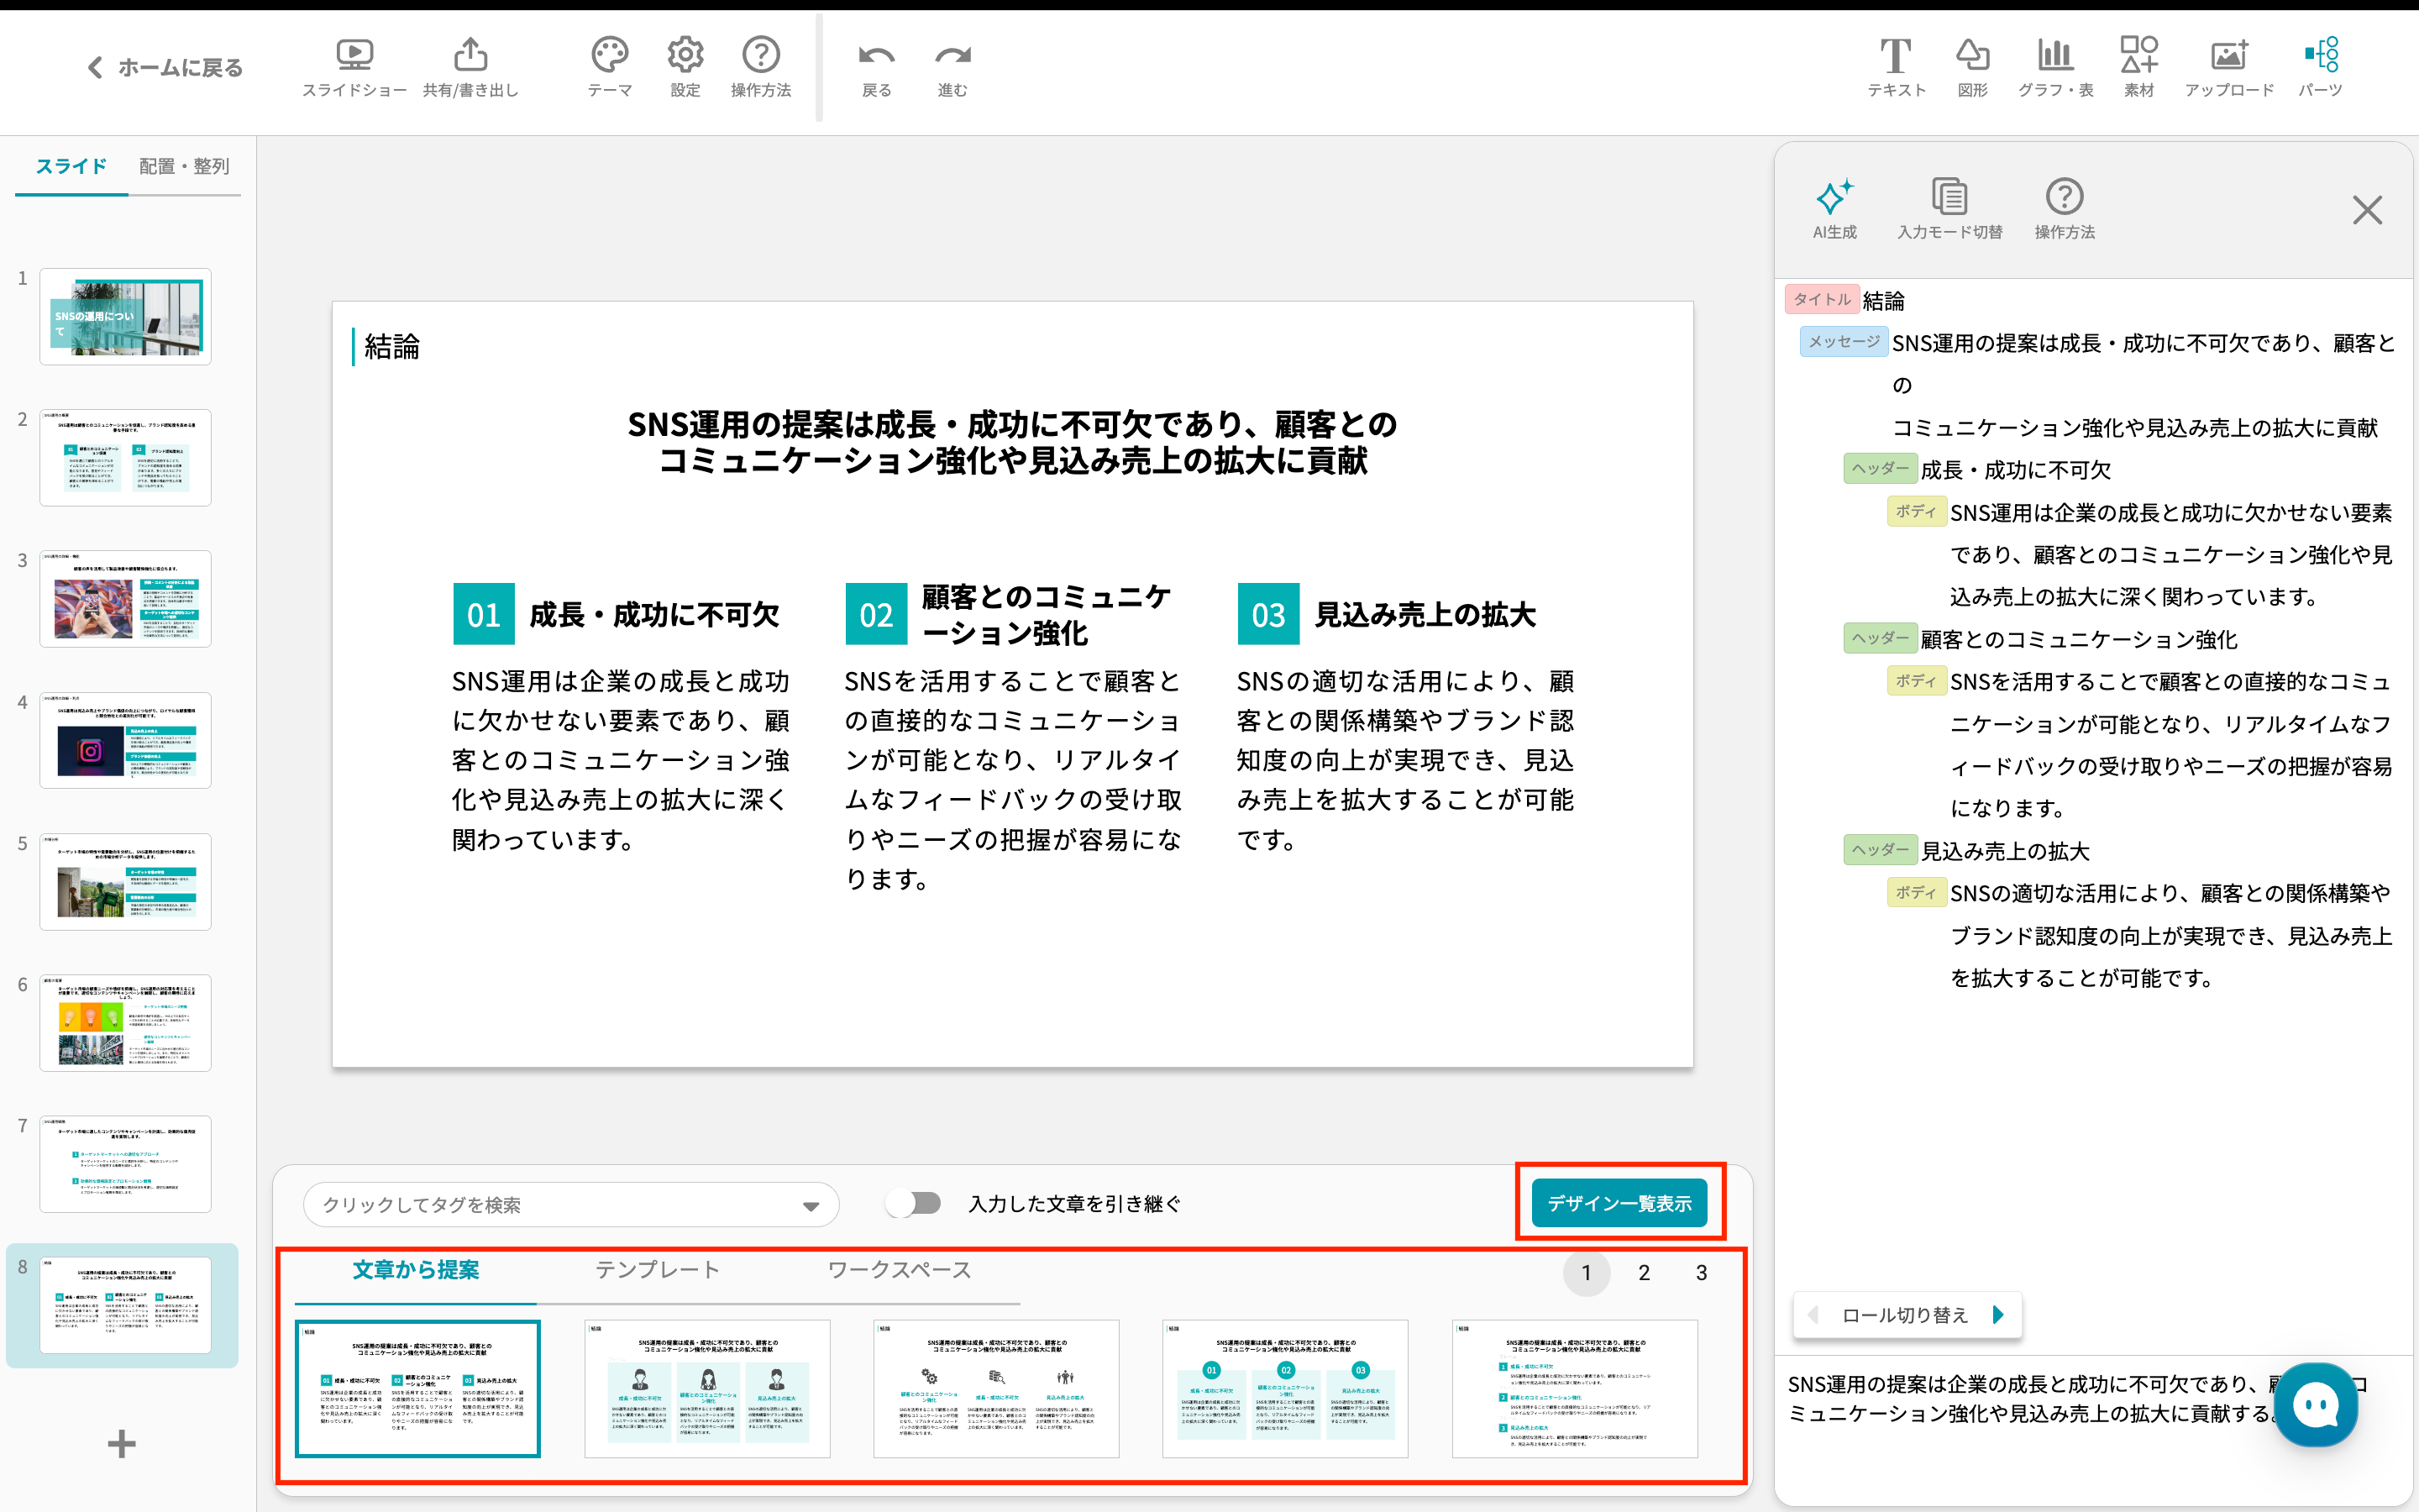Click the デザイン一覧表示 button
2419x1512 pixels.
[1619, 1203]
